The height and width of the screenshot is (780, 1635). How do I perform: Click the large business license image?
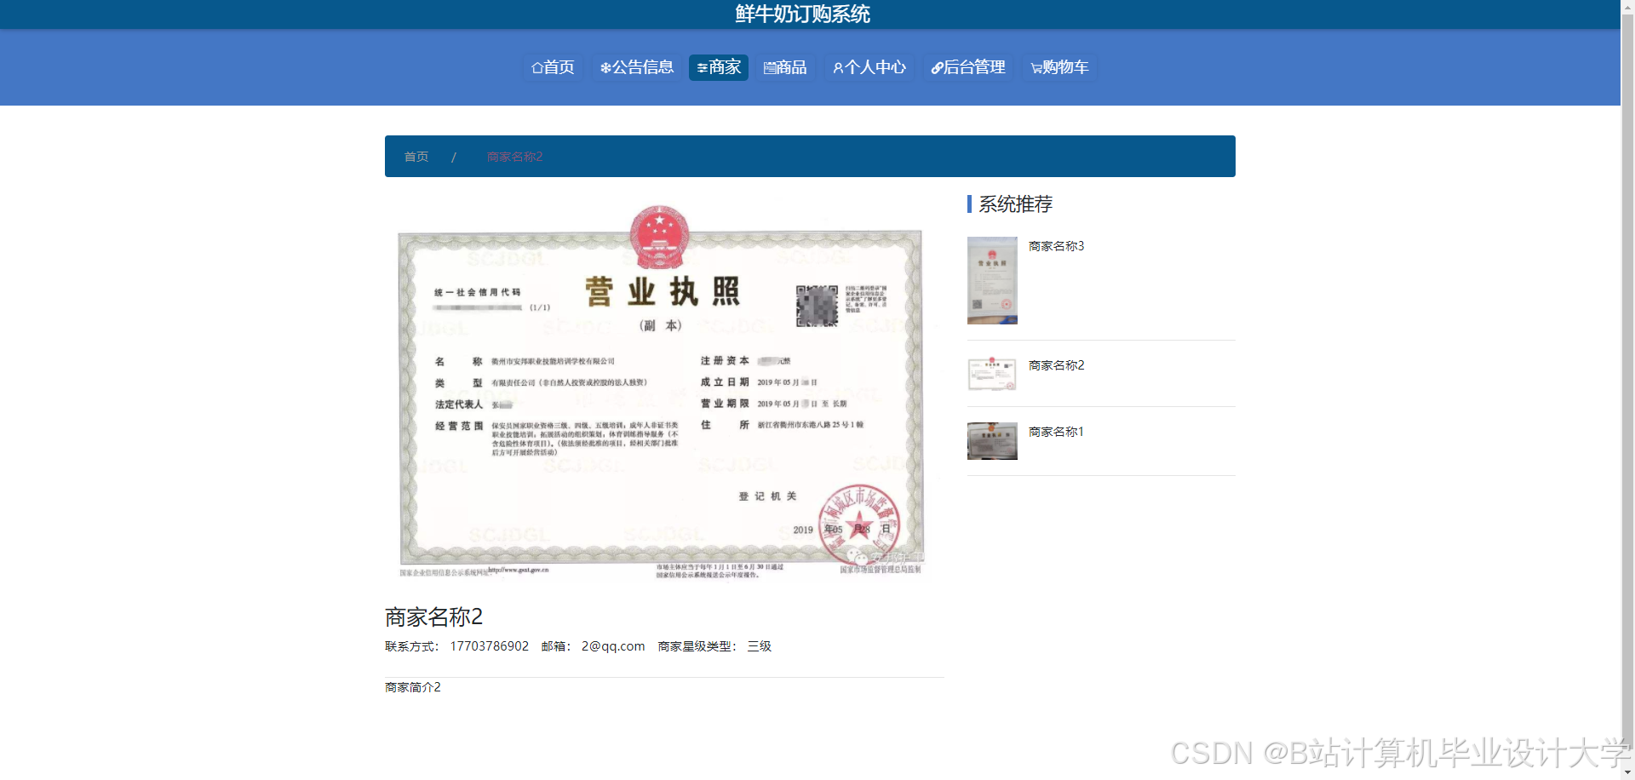tap(664, 392)
